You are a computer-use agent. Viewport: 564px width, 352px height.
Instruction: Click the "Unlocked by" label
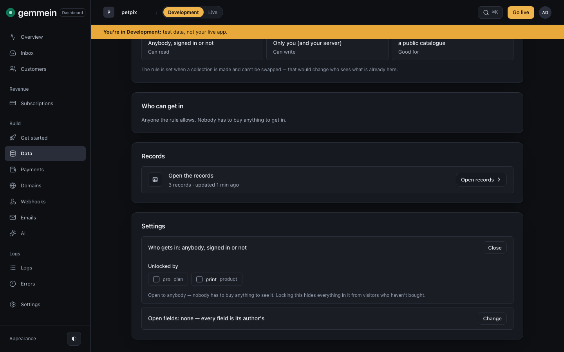pos(163,266)
